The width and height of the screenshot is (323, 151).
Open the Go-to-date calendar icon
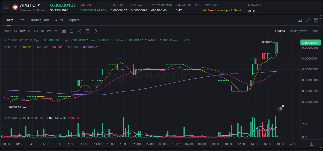click(x=64, y=31)
